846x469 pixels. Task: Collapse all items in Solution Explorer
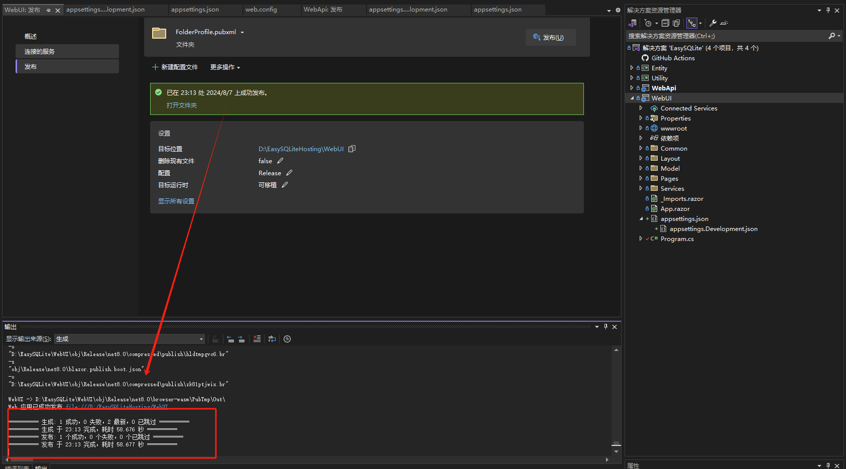(665, 23)
